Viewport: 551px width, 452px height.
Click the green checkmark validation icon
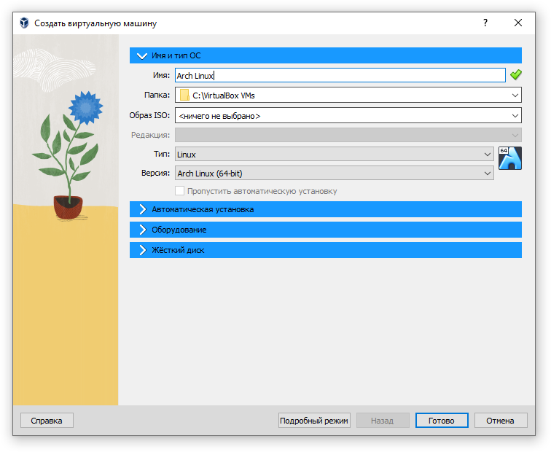[516, 74]
